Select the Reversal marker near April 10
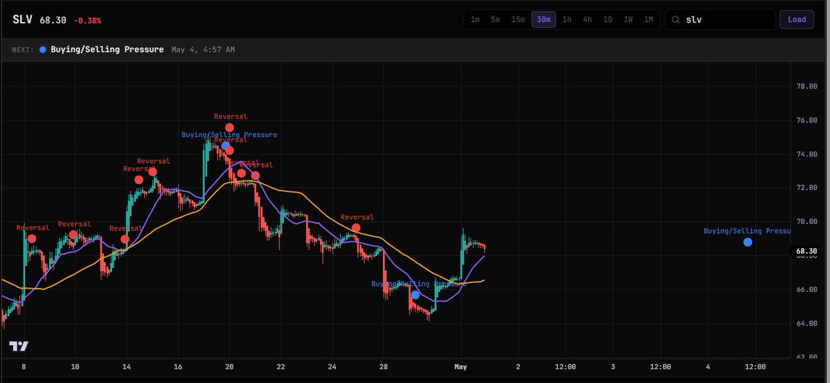830x383 pixels. [73, 235]
